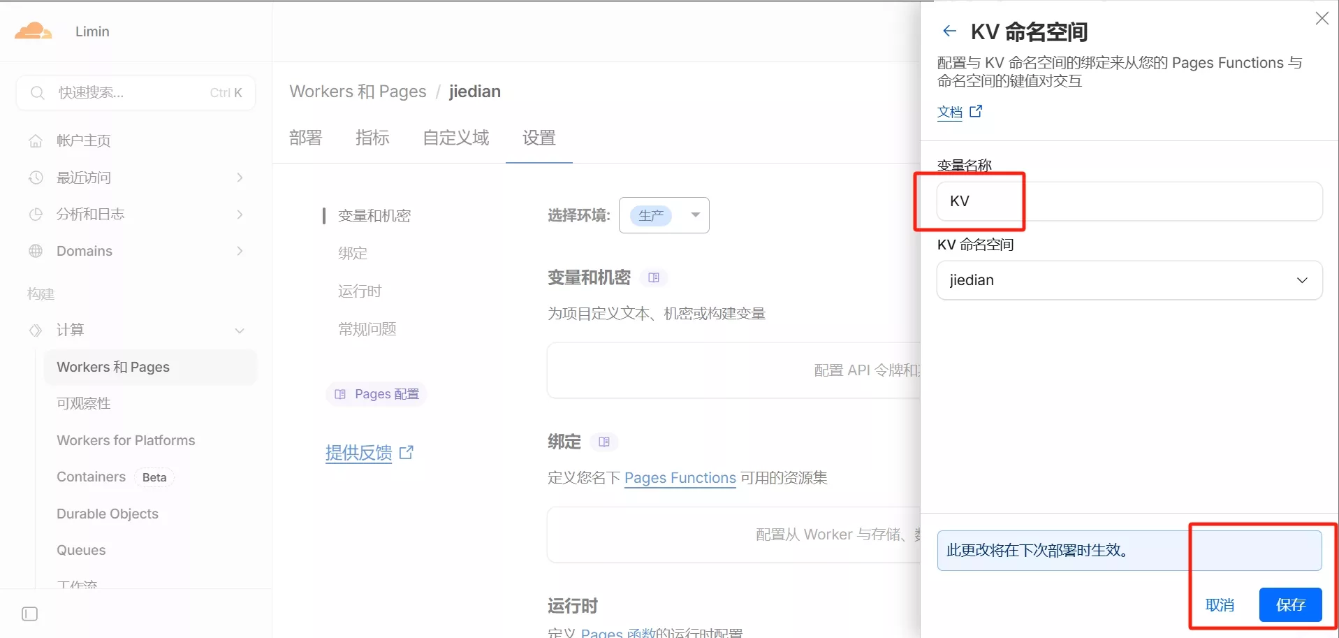This screenshot has height=638, width=1339.
Task: Open the 选择环境 dropdown showing 生产
Action: coord(664,215)
